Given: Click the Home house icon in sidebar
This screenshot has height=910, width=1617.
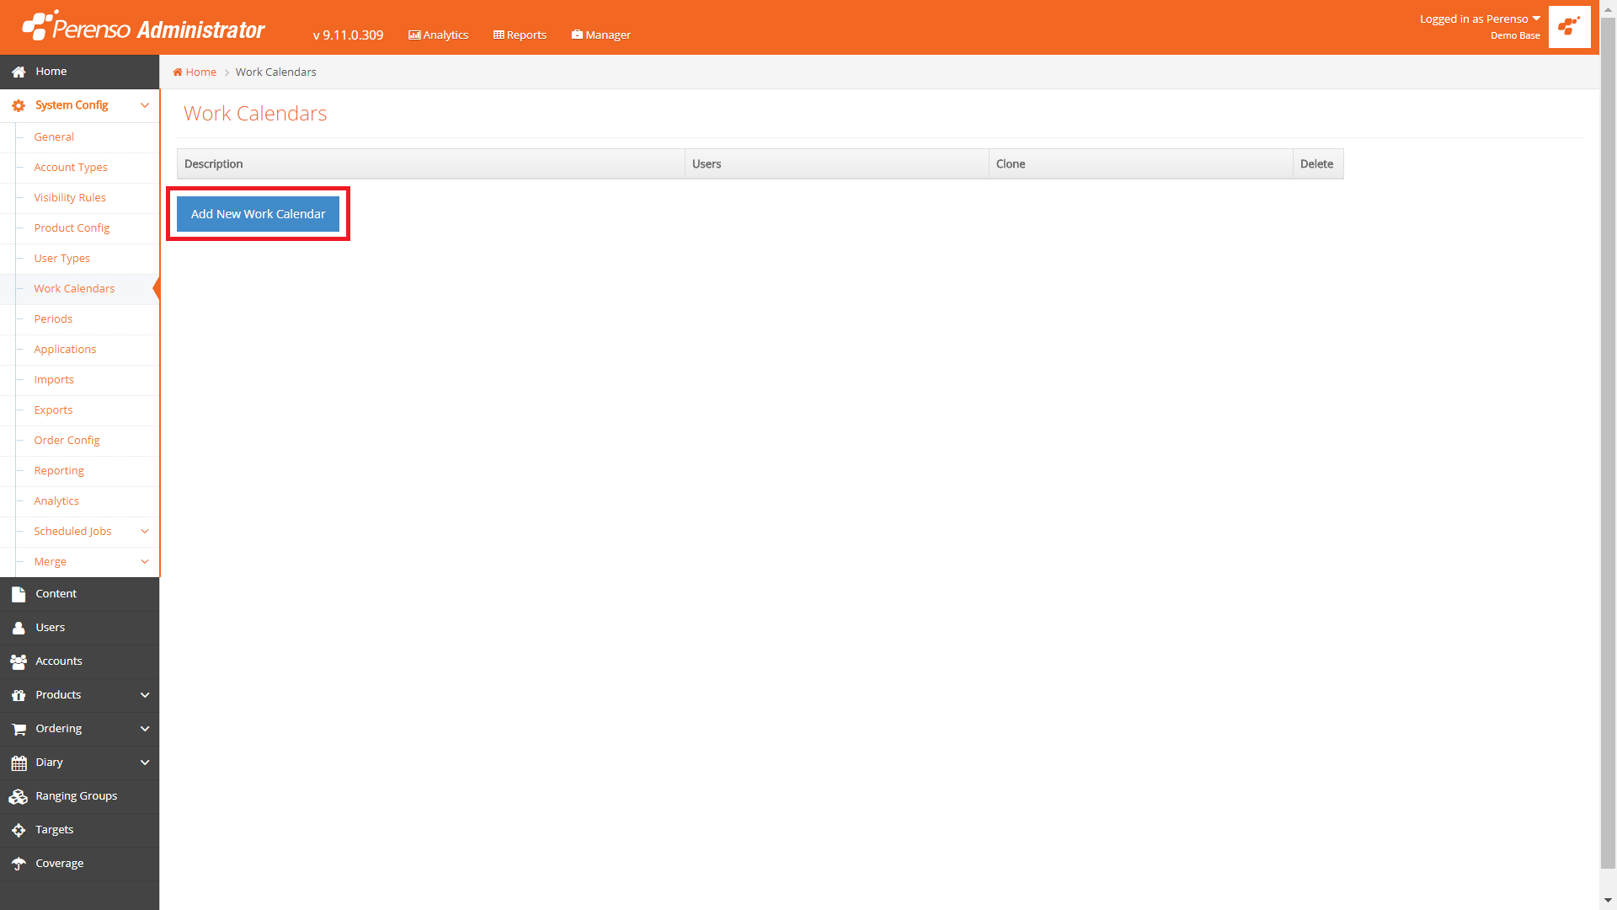Looking at the screenshot, I should click(19, 72).
